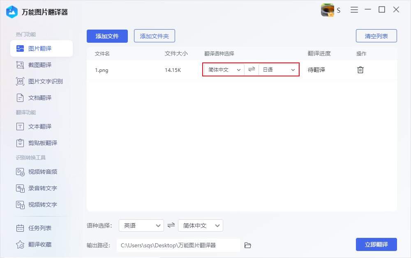
Task: Swap source and target languages for 1.png
Action: point(251,70)
